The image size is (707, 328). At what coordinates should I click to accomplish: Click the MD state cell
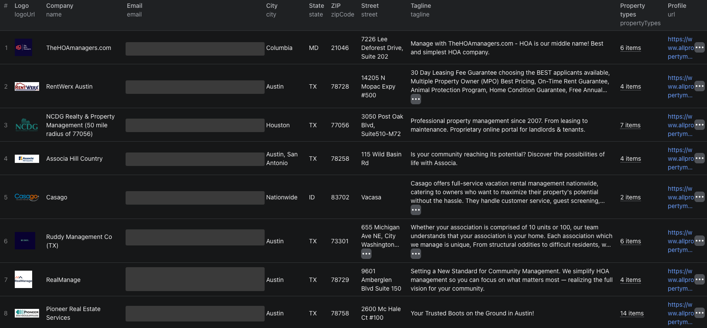314,48
